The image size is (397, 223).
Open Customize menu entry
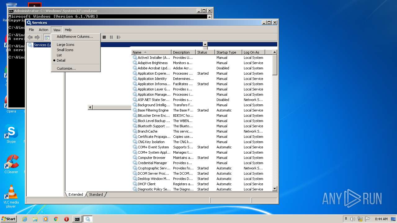(x=76, y=68)
